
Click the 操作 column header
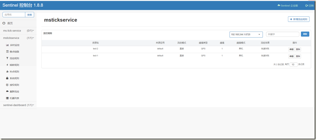pyautogui.click(x=295, y=43)
